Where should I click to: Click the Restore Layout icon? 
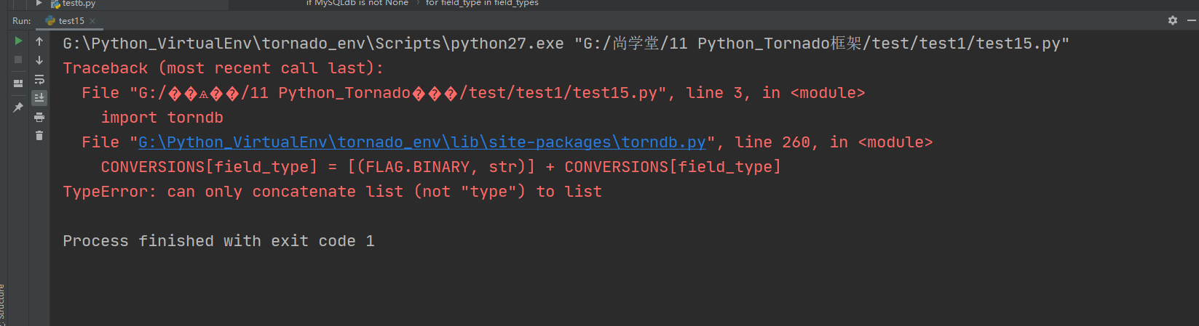tap(18, 83)
